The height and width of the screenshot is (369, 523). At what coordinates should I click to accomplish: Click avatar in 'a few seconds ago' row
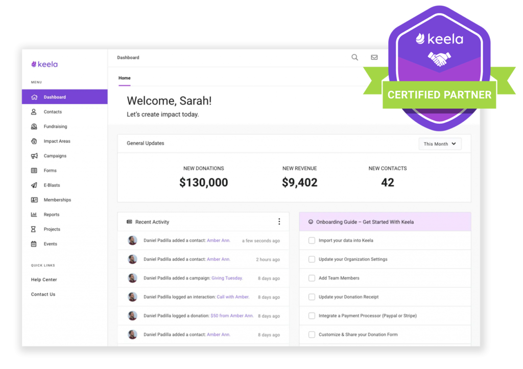(x=132, y=240)
